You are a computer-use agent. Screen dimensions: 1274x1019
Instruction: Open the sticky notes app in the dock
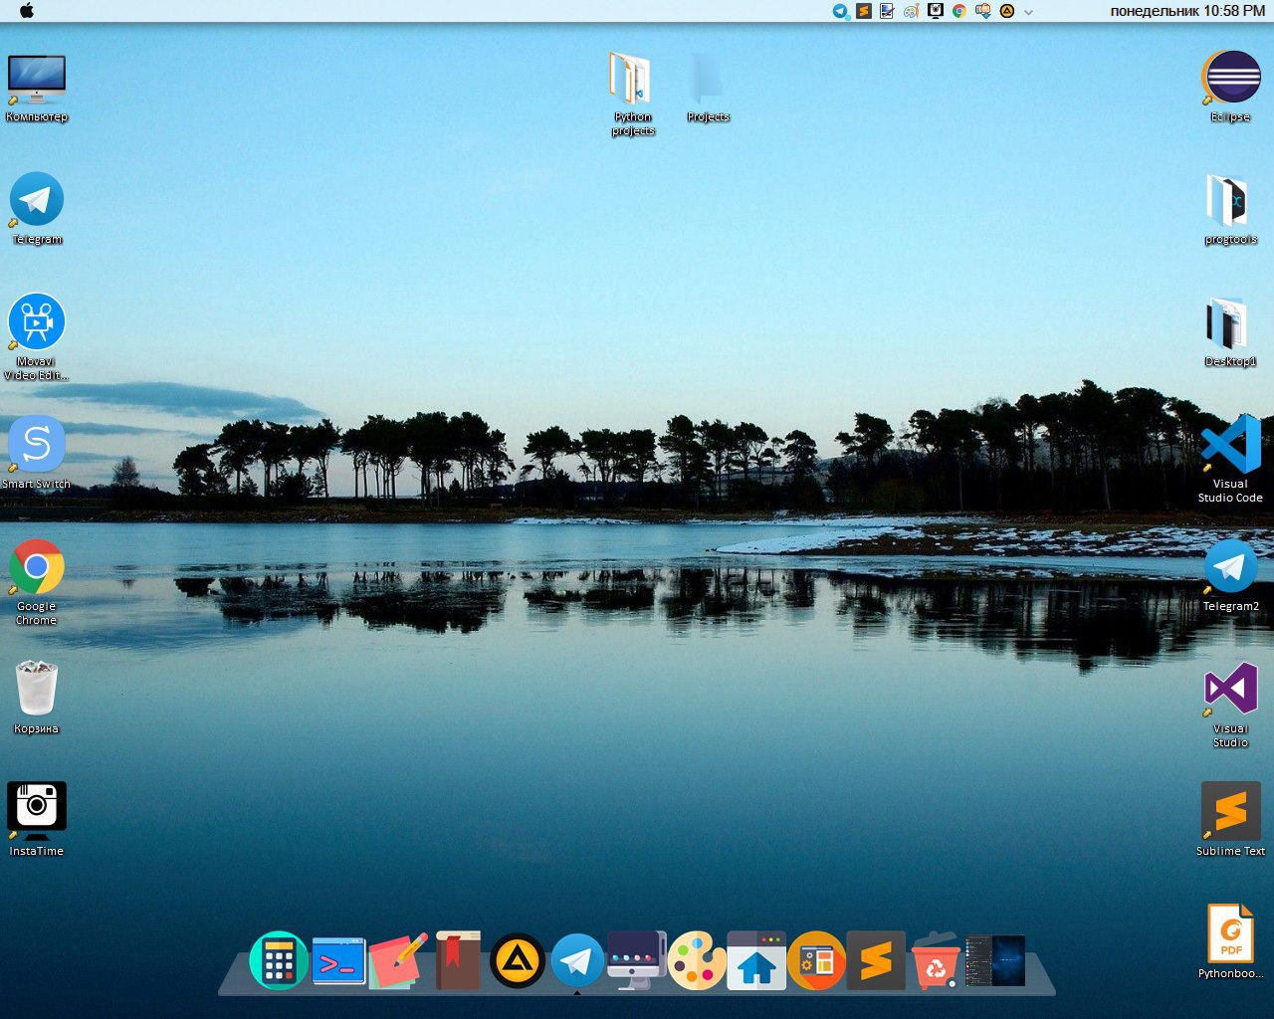coord(398,961)
